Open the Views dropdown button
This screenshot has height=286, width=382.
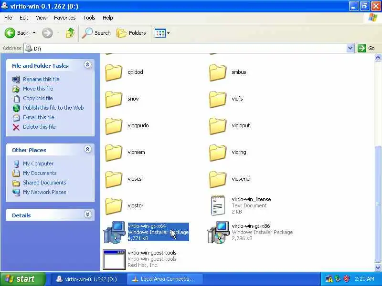162,33
